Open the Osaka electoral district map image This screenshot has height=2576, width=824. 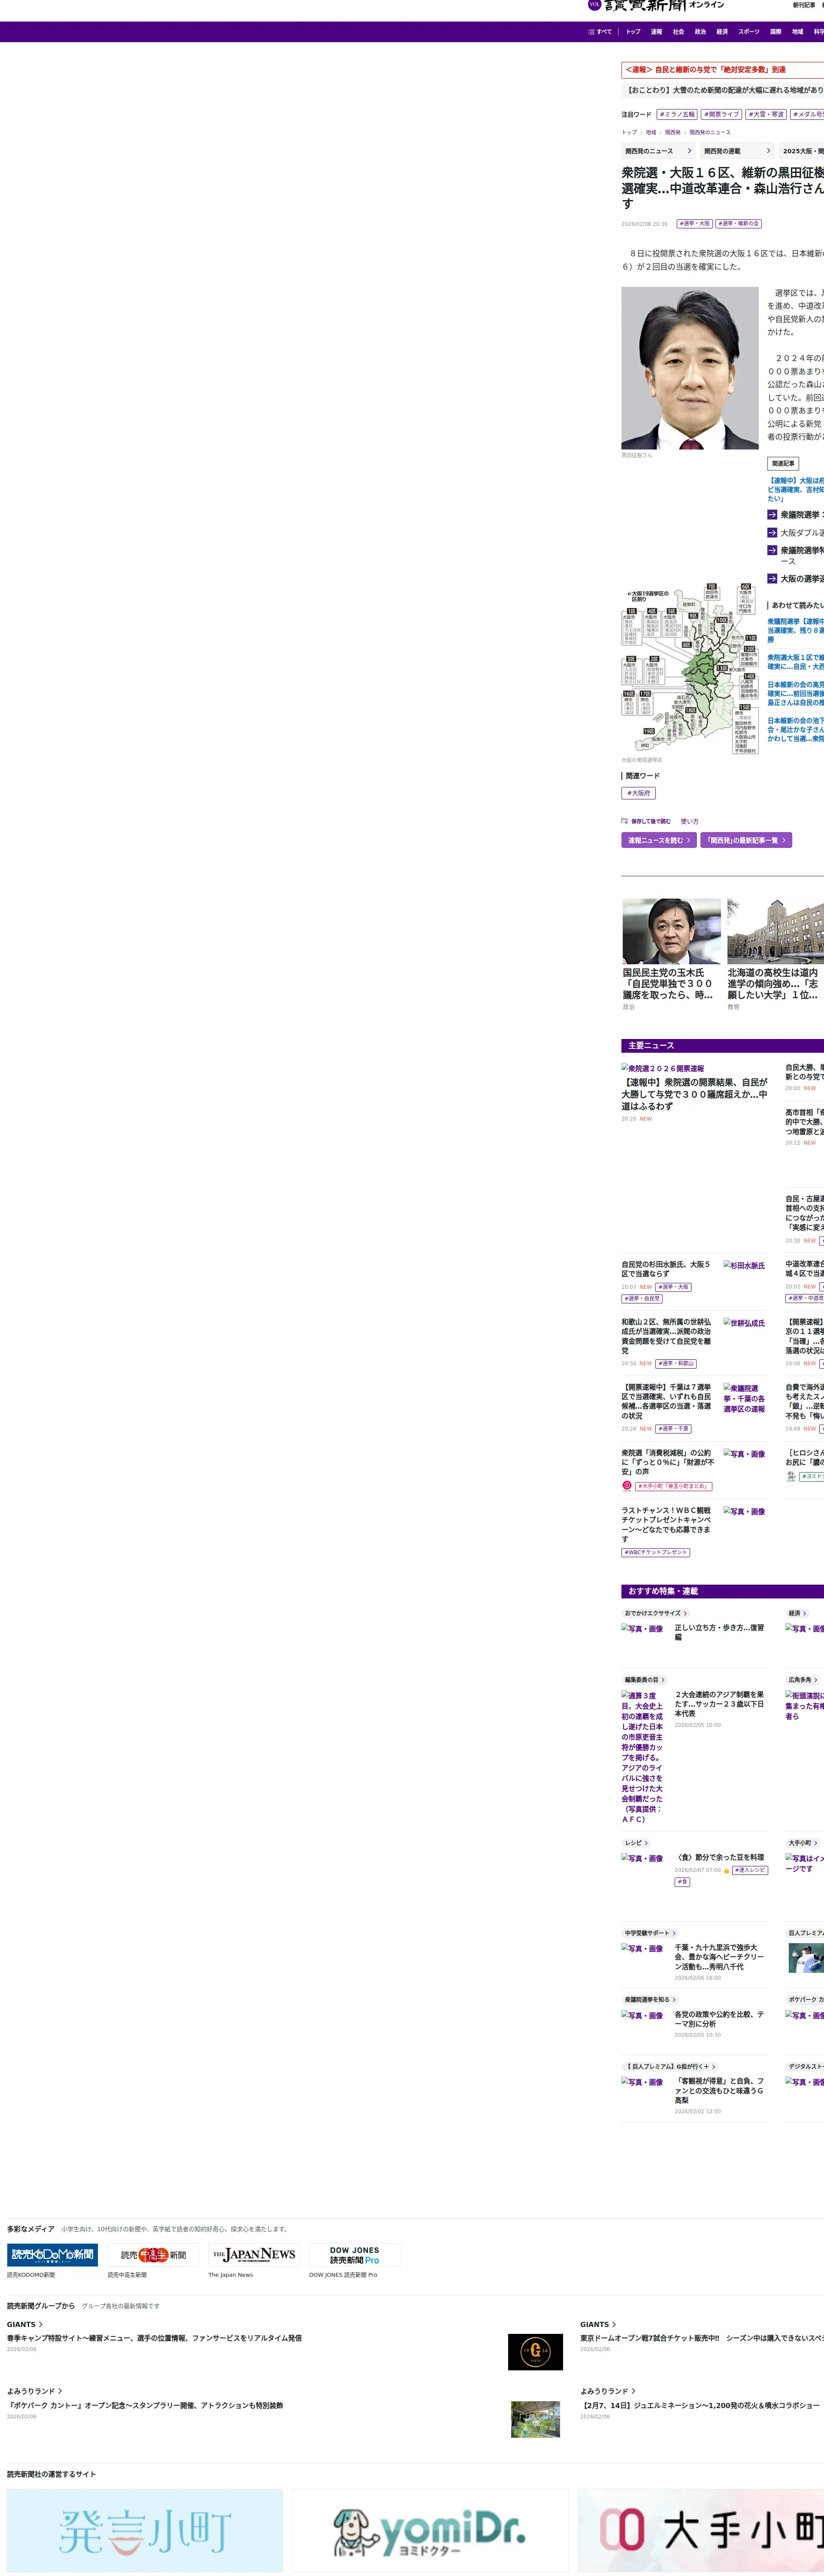pyautogui.click(x=690, y=669)
